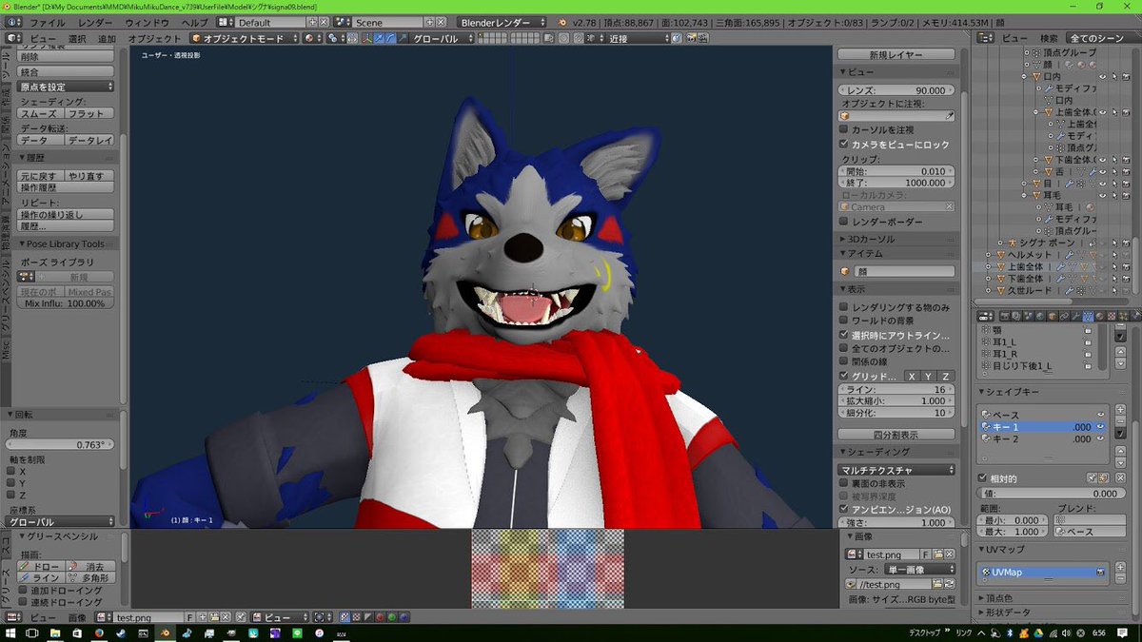Open the ファイル menu
The width and height of the screenshot is (1142, 642).
tap(48, 22)
